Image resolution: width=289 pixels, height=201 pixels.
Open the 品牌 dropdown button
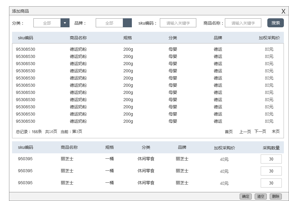(127, 23)
